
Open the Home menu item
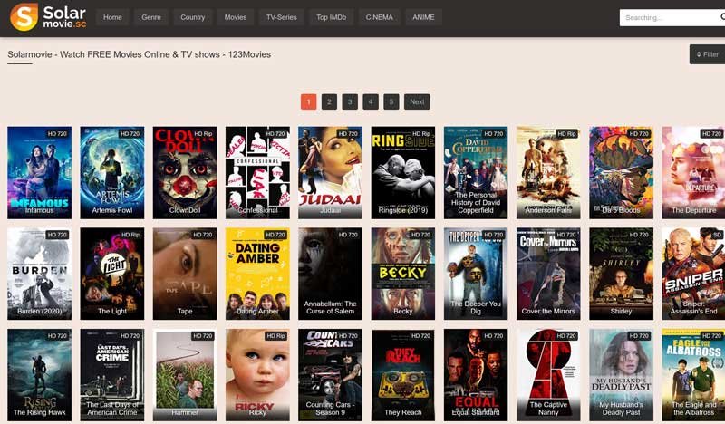112,17
